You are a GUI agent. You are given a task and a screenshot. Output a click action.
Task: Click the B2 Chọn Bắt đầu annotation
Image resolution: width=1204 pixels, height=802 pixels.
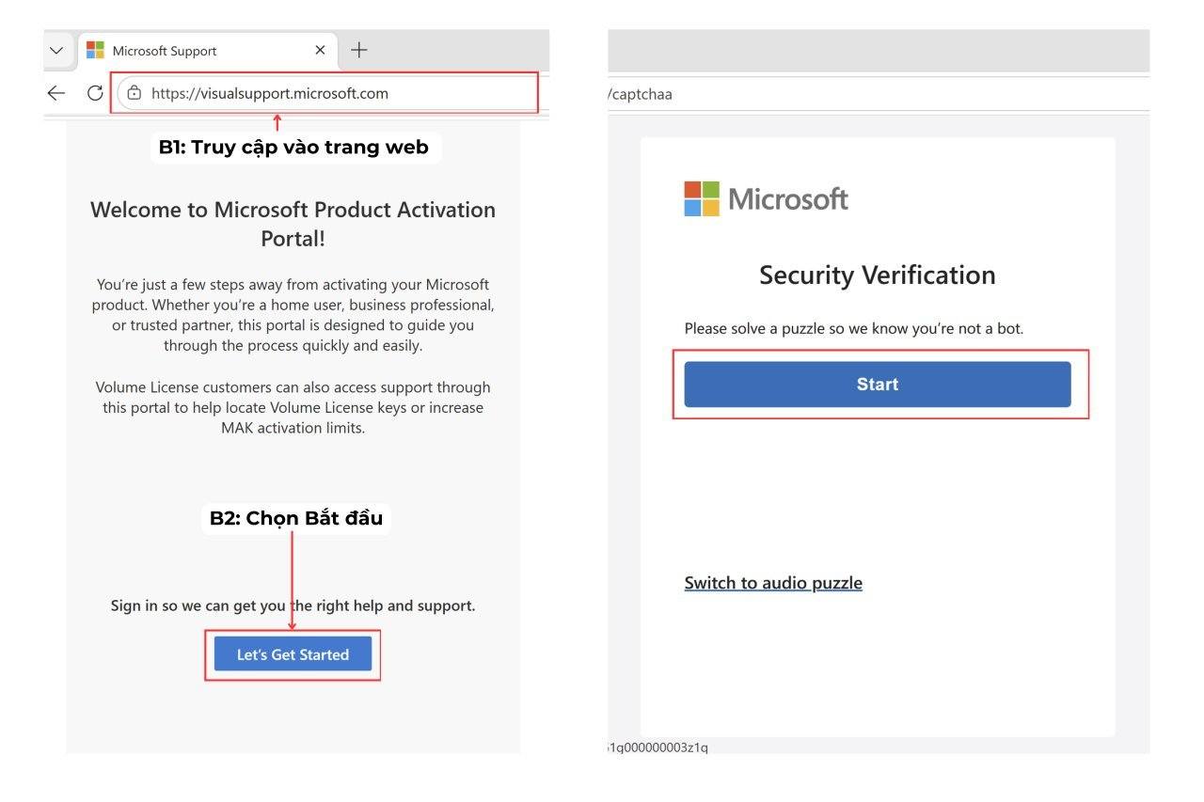[294, 517]
